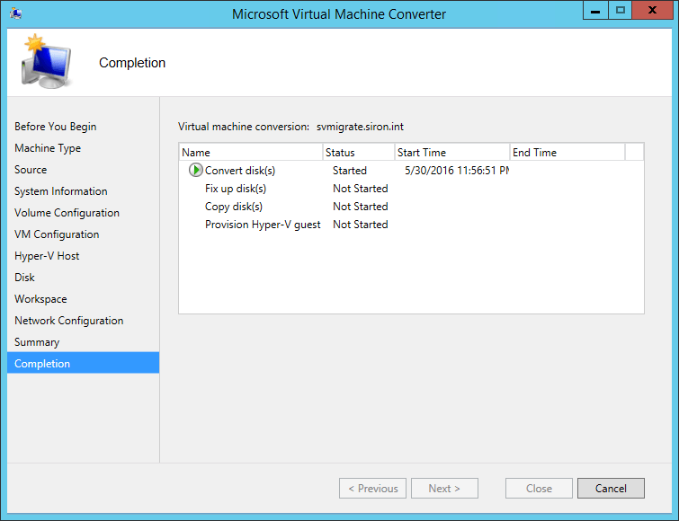This screenshot has height=521, width=679.
Task: Select the Source step in sidebar
Action: 31,170
